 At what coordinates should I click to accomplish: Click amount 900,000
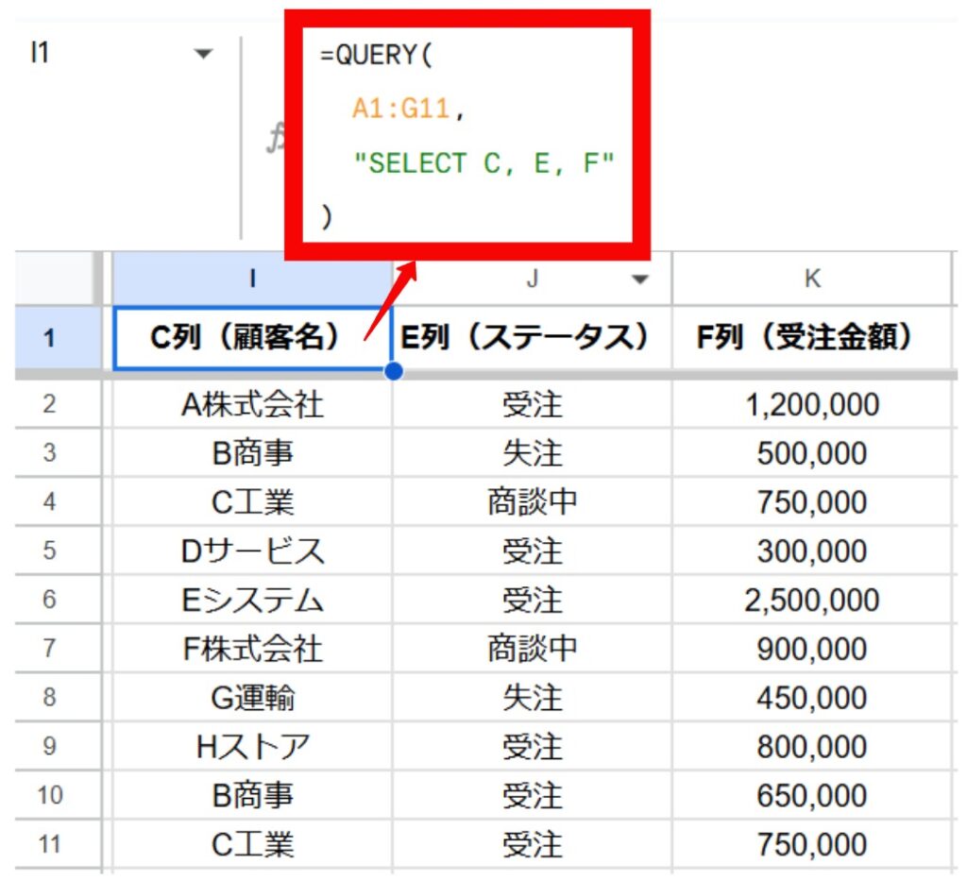click(811, 648)
